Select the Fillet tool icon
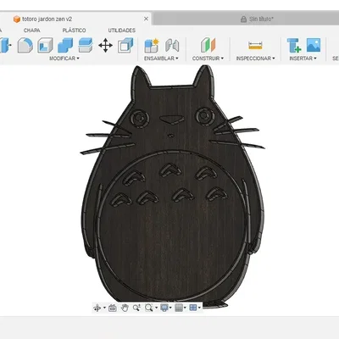This screenshot has height=339, width=339. pos(25,45)
